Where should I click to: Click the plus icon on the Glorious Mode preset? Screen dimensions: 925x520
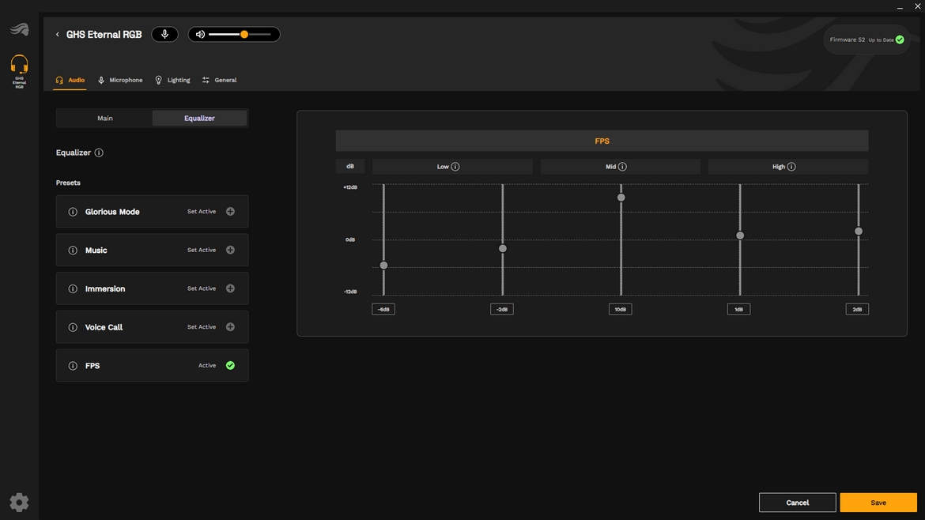pos(231,212)
